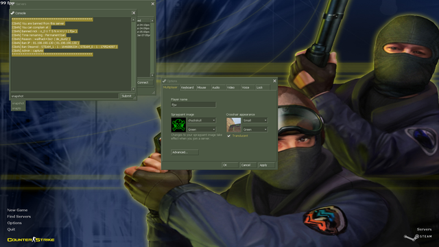Click the Servers list scrollbar up arrow
Viewport: 439px width, 247px height.
pos(152,21)
